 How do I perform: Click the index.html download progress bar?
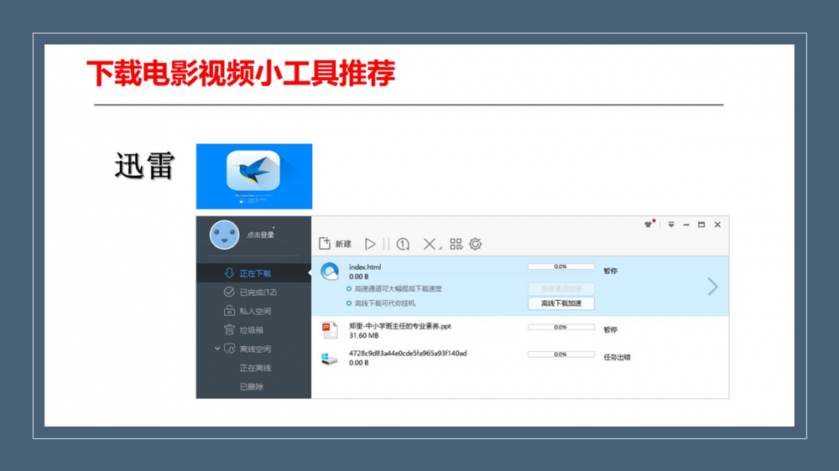tap(560, 267)
